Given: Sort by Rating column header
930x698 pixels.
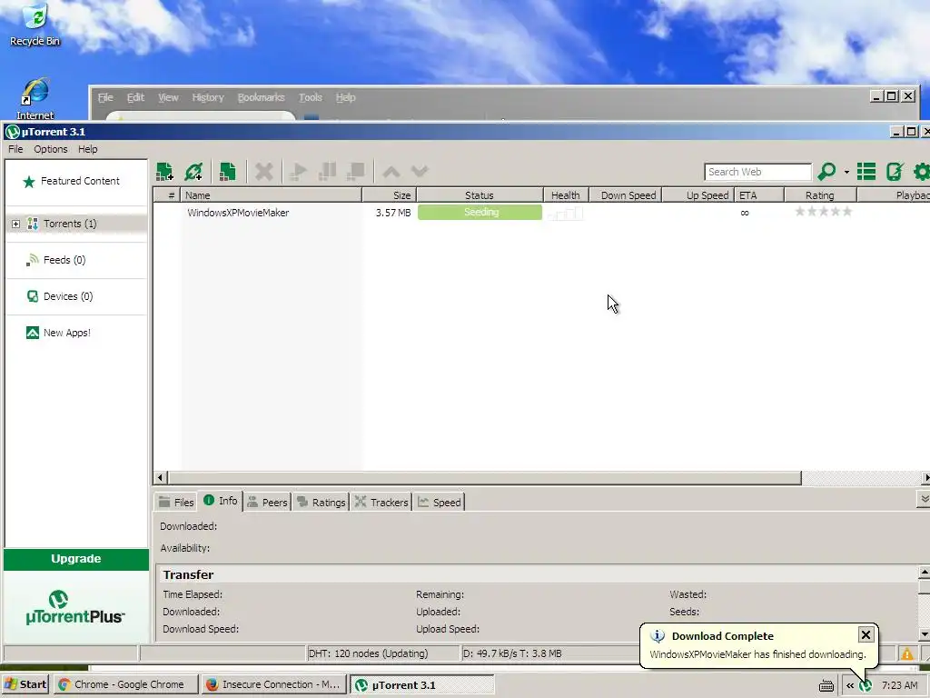Looking at the screenshot, I should 820,195.
